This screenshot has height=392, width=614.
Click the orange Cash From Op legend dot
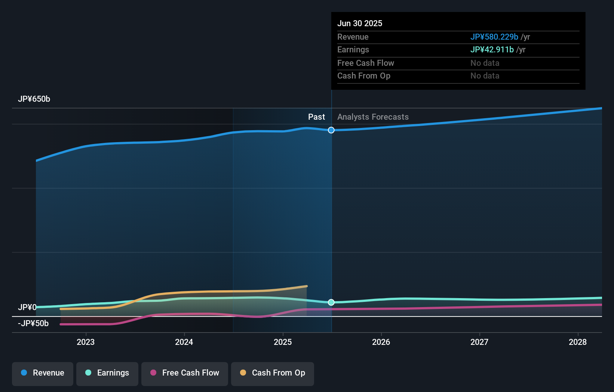pyautogui.click(x=243, y=373)
